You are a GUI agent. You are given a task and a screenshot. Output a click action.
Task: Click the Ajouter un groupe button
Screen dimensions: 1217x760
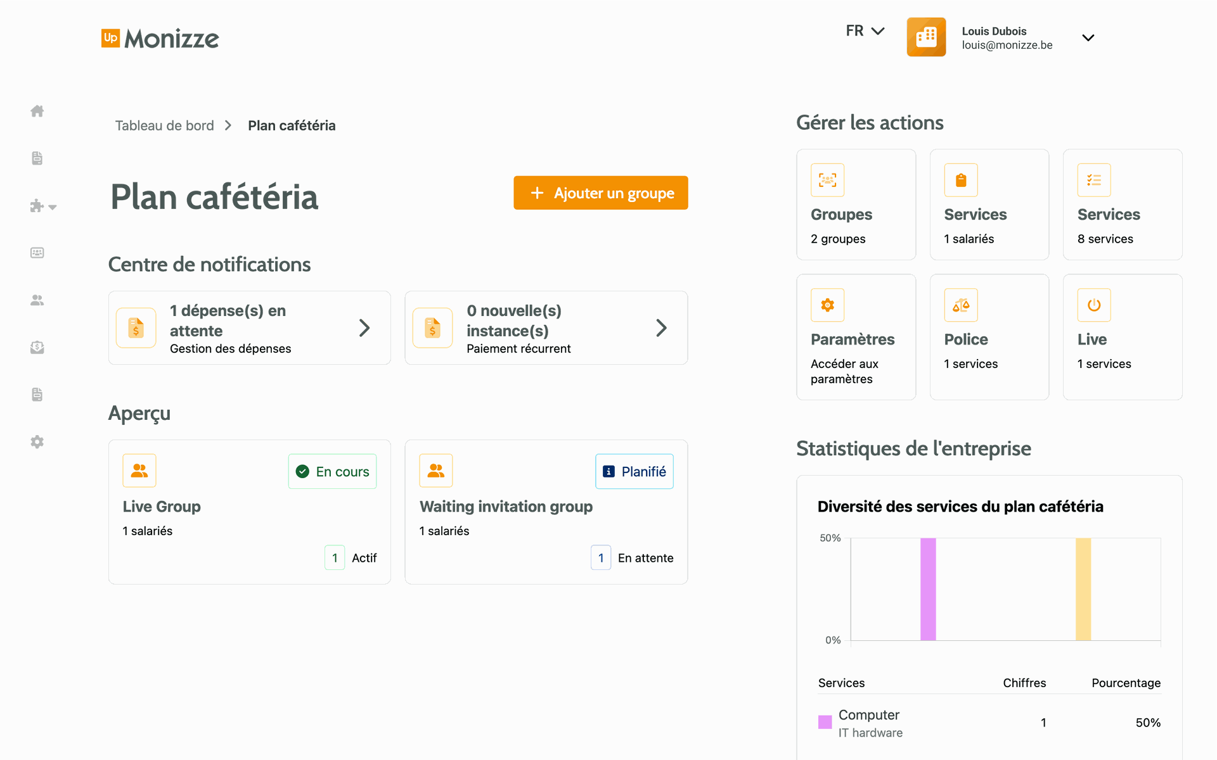pos(600,193)
